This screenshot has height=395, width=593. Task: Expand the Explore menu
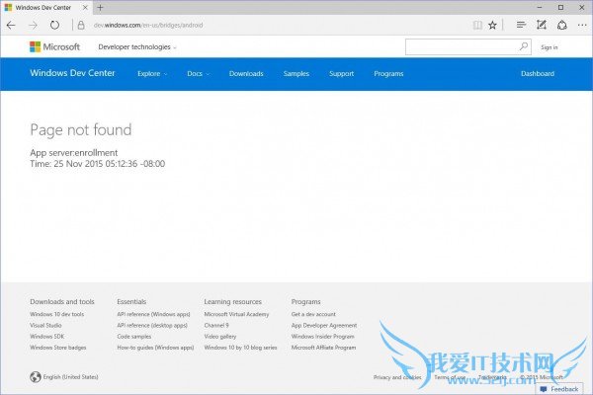point(152,74)
